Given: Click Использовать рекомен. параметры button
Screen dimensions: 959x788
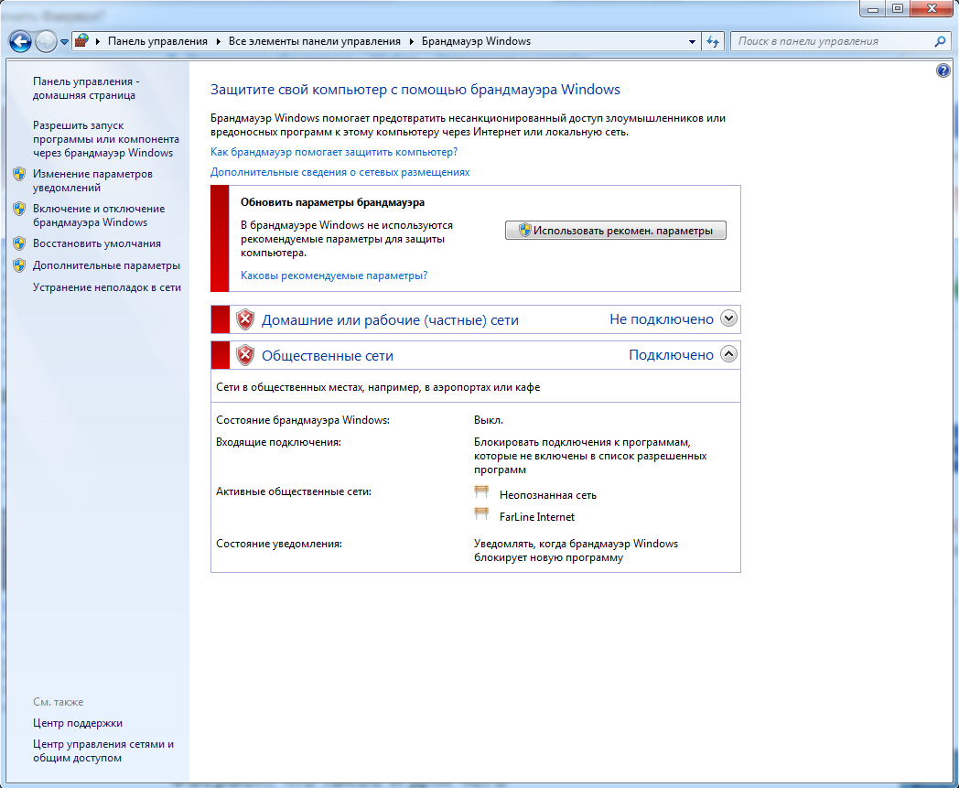Looking at the screenshot, I should [615, 231].
